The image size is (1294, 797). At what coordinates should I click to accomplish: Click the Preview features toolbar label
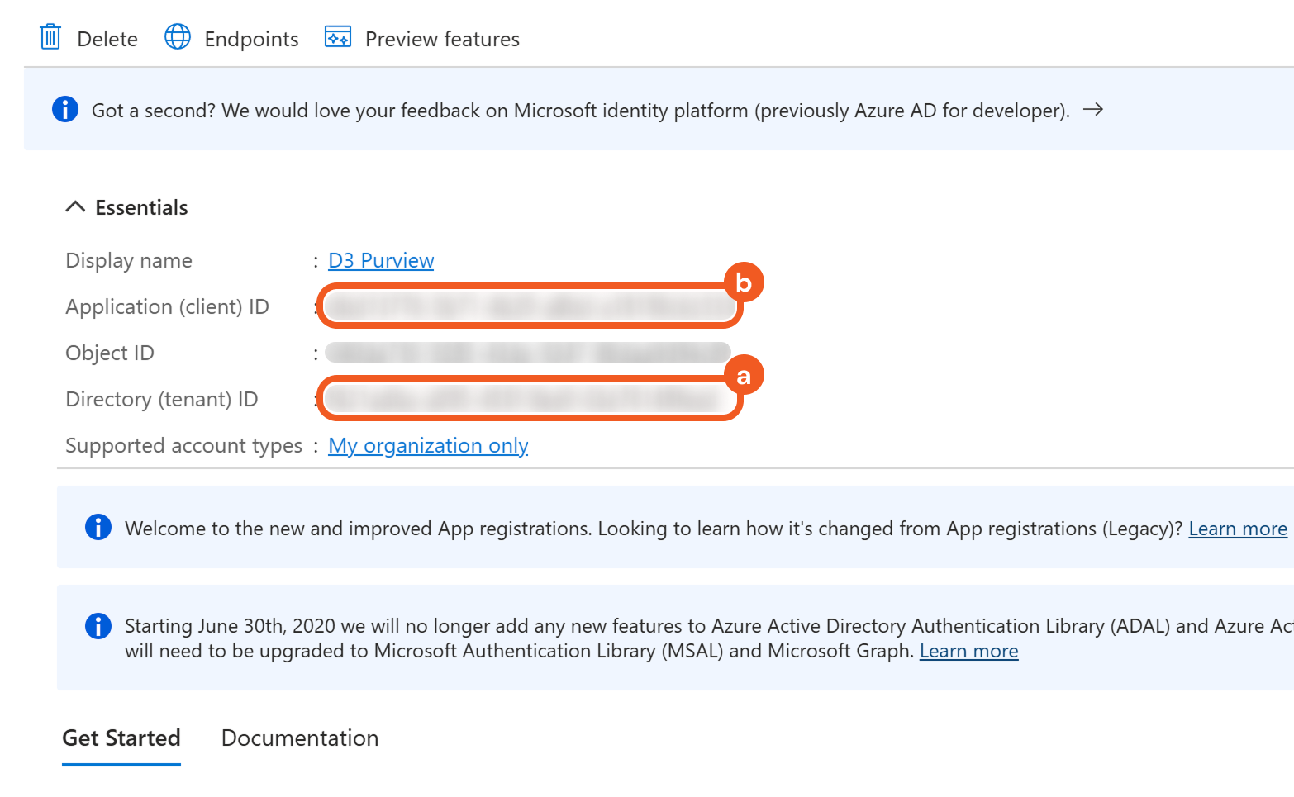click(x=442, y=39)
